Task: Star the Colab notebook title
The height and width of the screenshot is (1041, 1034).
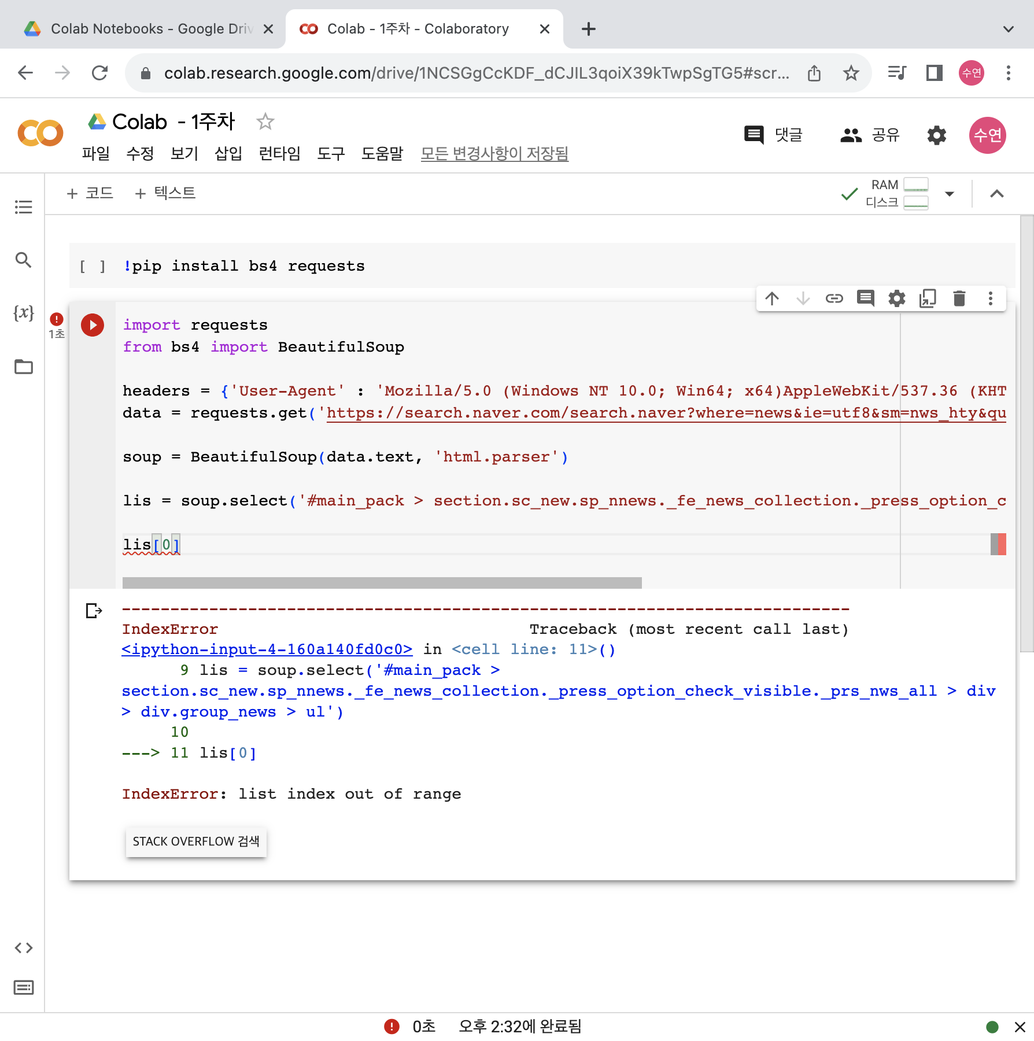Action: pos(265,121)
